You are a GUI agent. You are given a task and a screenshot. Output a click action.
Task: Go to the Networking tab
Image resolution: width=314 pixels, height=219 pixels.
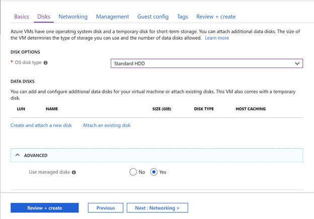[73, 17]
